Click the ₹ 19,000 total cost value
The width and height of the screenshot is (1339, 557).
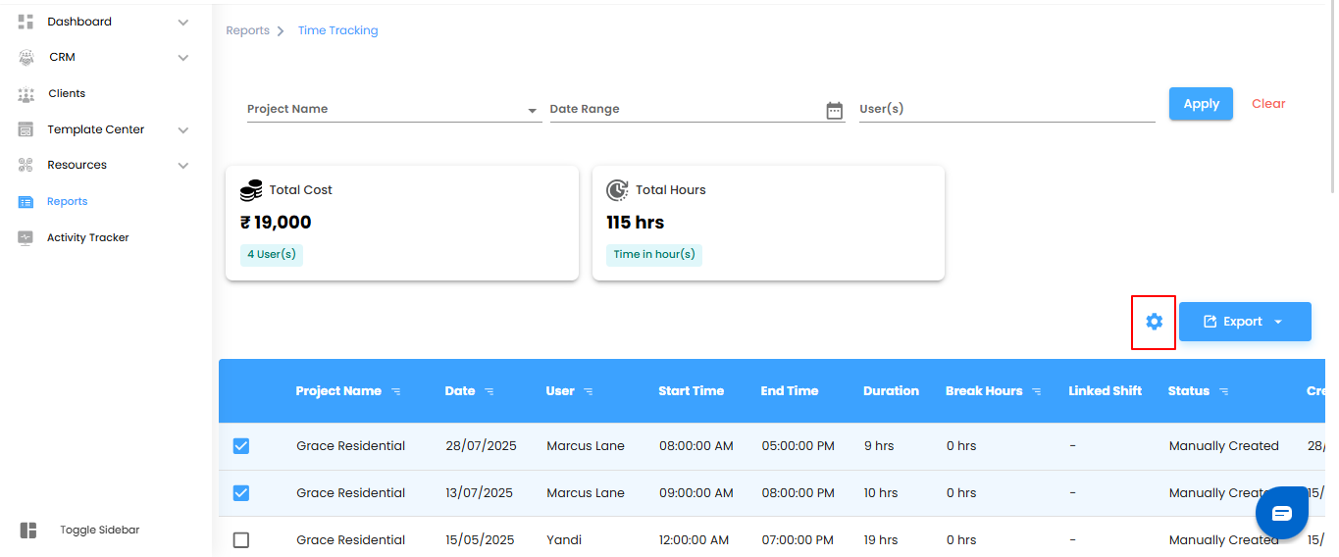click(276, 223)
